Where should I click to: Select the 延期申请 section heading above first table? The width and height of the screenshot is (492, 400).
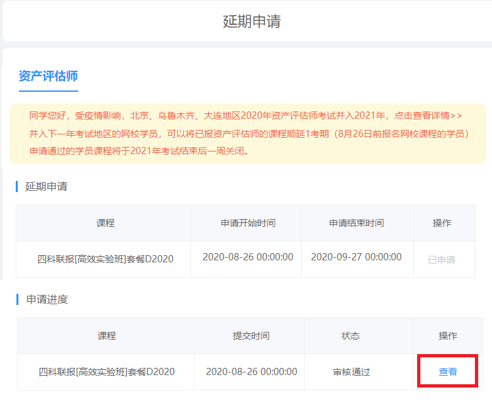tap(46, 186)
